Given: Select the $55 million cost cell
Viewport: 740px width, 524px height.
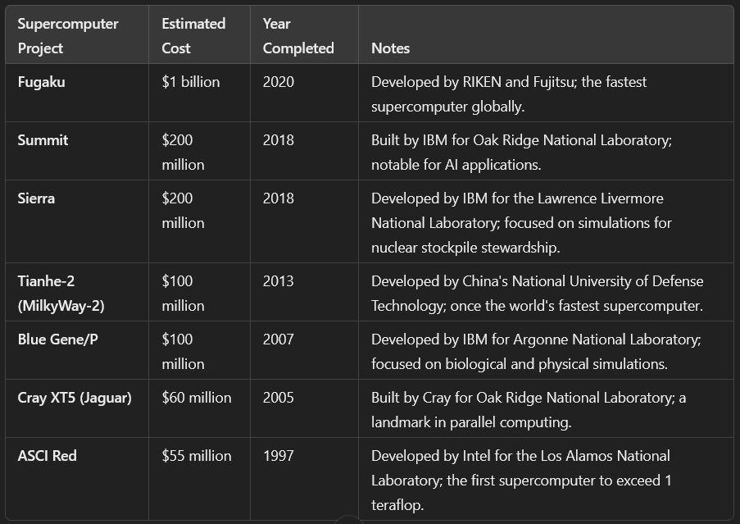Looking at the screenshot, I should [196, 456].
